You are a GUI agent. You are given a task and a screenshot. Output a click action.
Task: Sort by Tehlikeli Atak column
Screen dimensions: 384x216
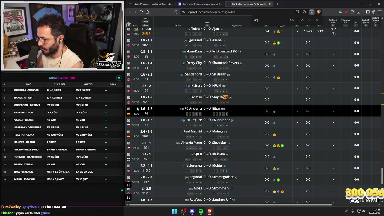pos(333,25)
